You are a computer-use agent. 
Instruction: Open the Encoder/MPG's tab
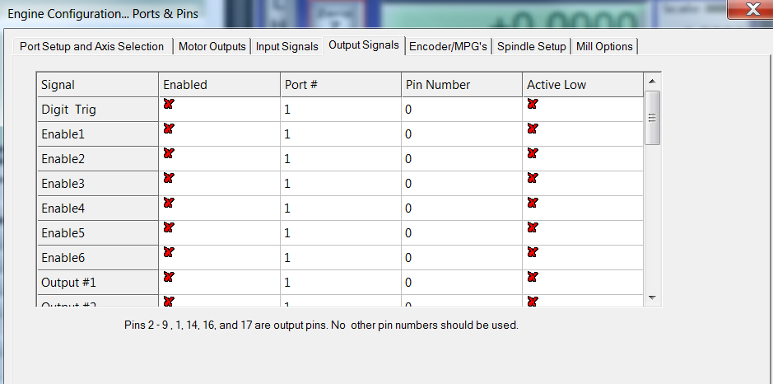pos(449,46)
